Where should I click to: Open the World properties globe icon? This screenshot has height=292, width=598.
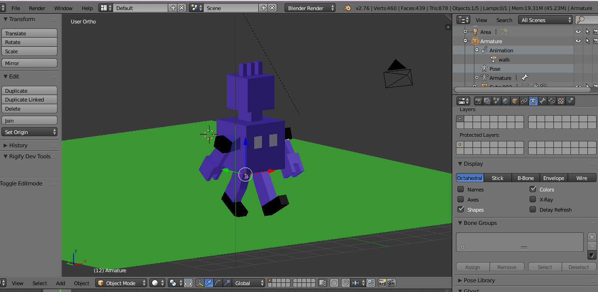(506, 101)
